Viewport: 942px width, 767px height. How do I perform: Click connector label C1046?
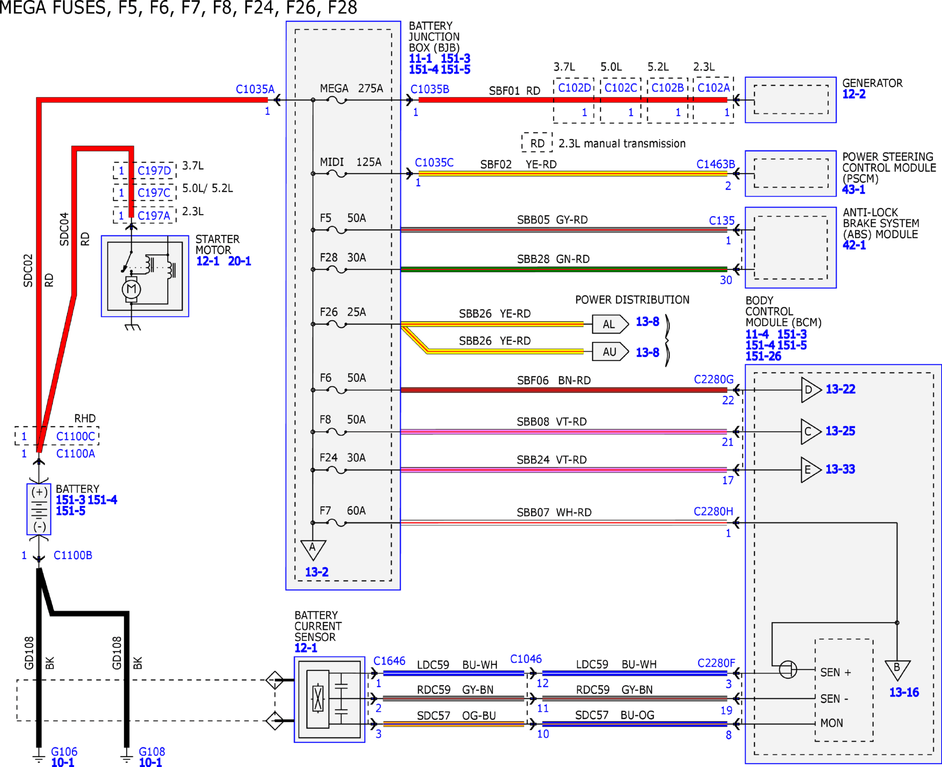tap(526, 659)
